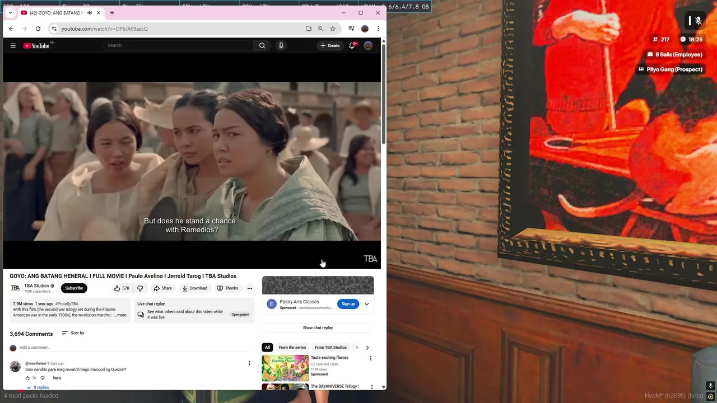This screenshot has width=717, height=403.
Task: View site information icon in address bar
Action: 54,29
